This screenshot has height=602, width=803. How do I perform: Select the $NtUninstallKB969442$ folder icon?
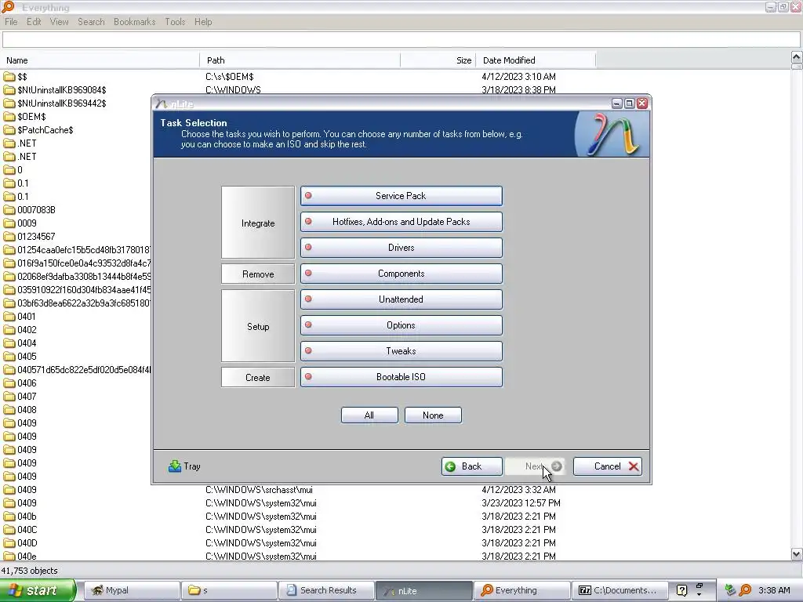(x=9, y=103)
